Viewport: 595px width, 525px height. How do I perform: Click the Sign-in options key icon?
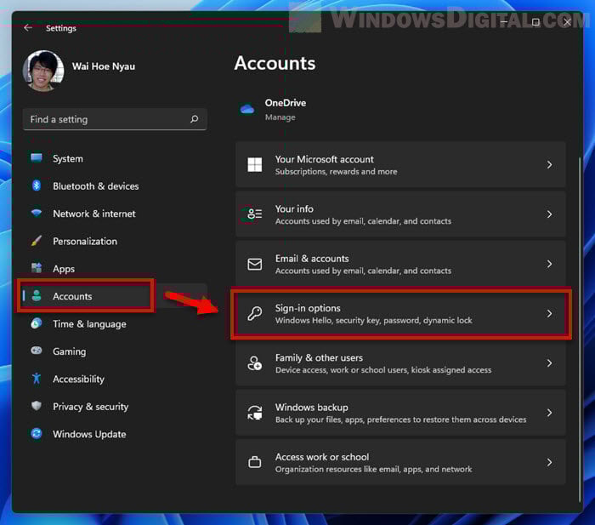coord(255,313)
